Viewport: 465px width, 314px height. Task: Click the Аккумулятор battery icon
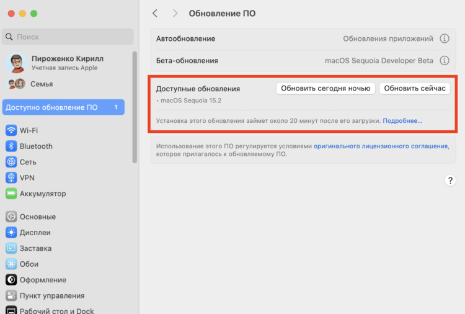point(11,194)
